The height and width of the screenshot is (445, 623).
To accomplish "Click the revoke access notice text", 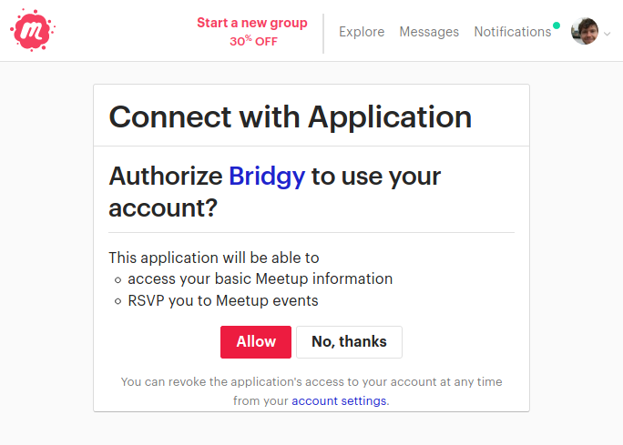I will point(311,382).
